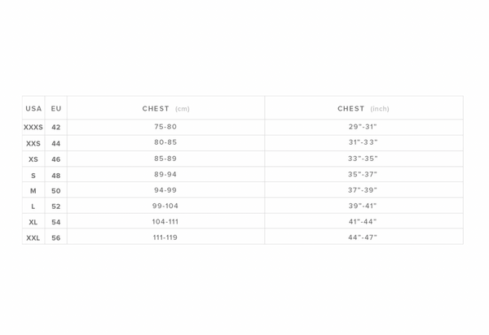Click the XXS size label
This screenshot has height=335, width=489.
tap(33, 144)
